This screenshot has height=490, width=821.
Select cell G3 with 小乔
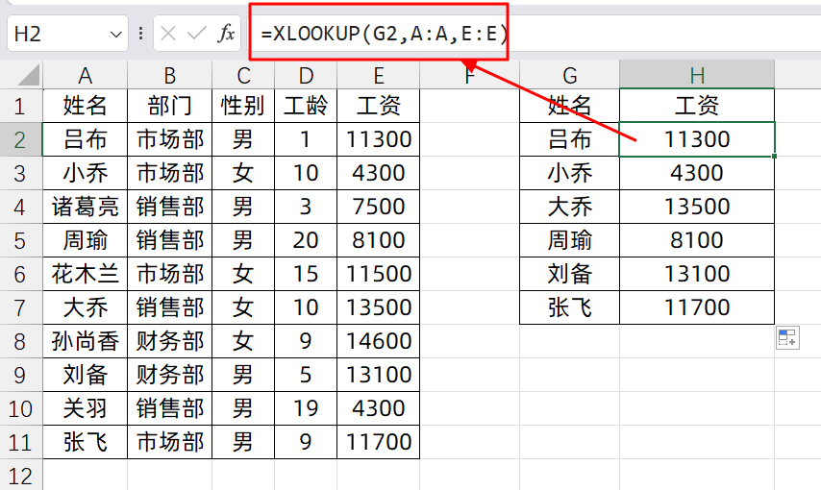click(570, 173)
